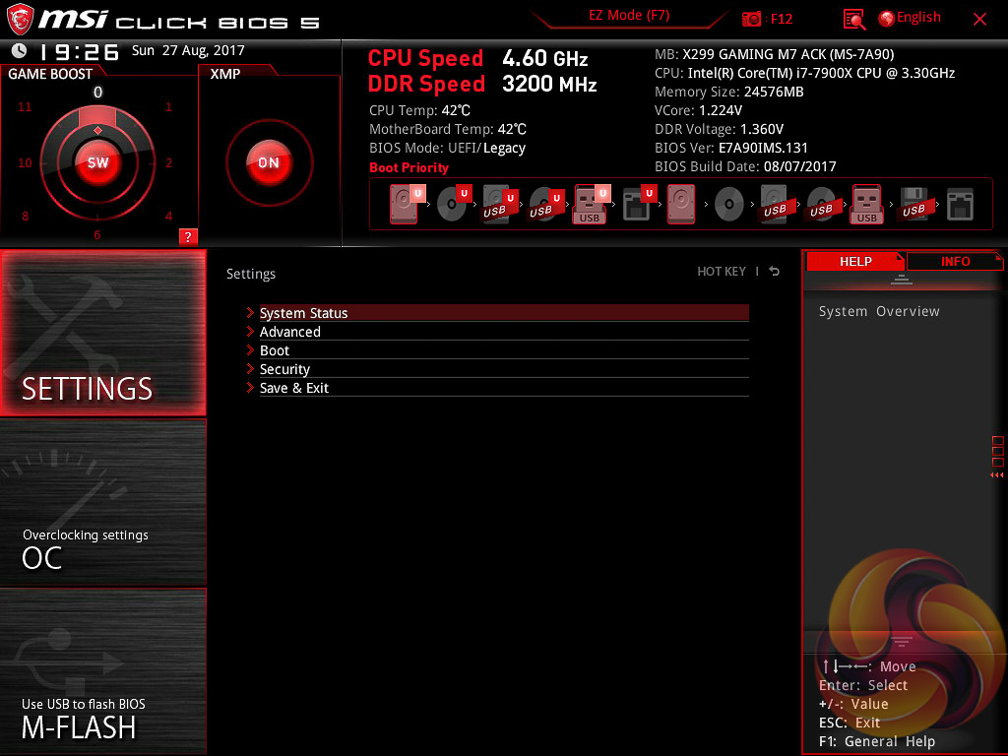The height and width of the screenshot is (756, 1008).
Task: Select the first UEFI hard disk boot device
Action: pyautogui.click(x=406, y=204)
